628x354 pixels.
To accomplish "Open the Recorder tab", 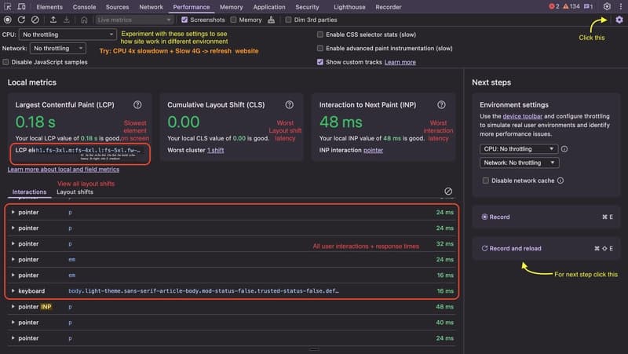I will (388, 7).
